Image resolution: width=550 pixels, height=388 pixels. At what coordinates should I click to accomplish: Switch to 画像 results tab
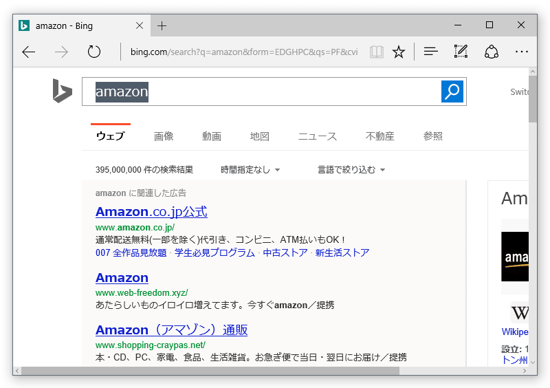(164, 136)
